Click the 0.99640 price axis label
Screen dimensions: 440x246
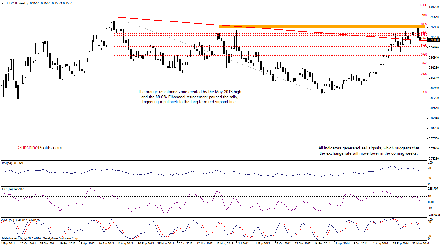click(x=434, y=17)
